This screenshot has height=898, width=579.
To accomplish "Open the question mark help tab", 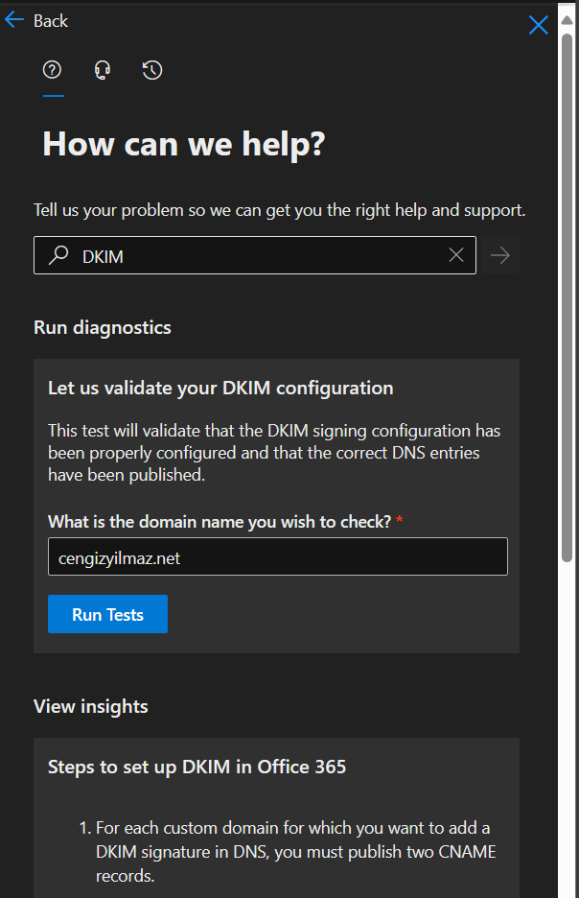I will 53,70.
